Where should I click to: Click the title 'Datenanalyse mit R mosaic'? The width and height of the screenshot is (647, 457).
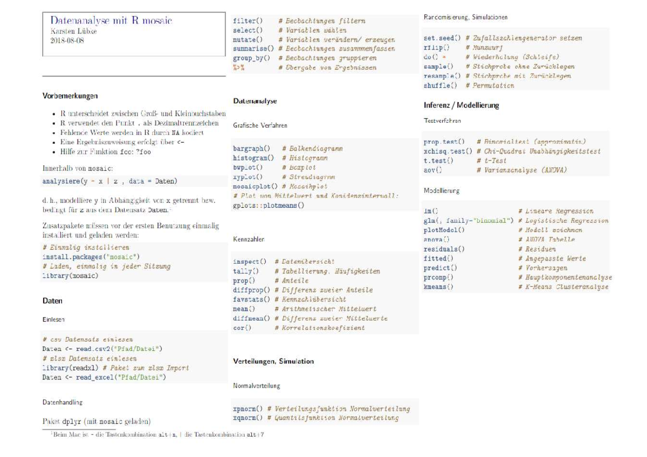pyautogui.click(x=111, y=21)
